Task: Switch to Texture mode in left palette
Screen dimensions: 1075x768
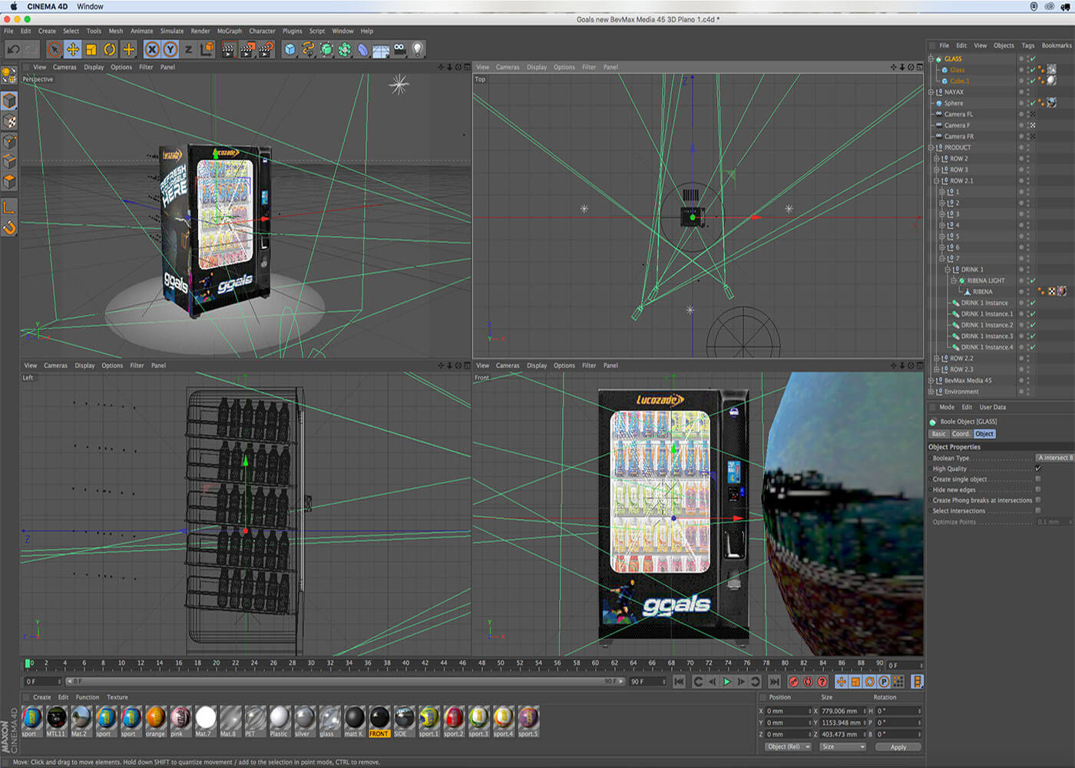Action: (9, 121)
